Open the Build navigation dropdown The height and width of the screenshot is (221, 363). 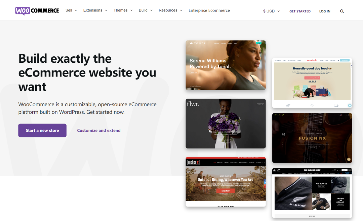(x=145, y=10)
